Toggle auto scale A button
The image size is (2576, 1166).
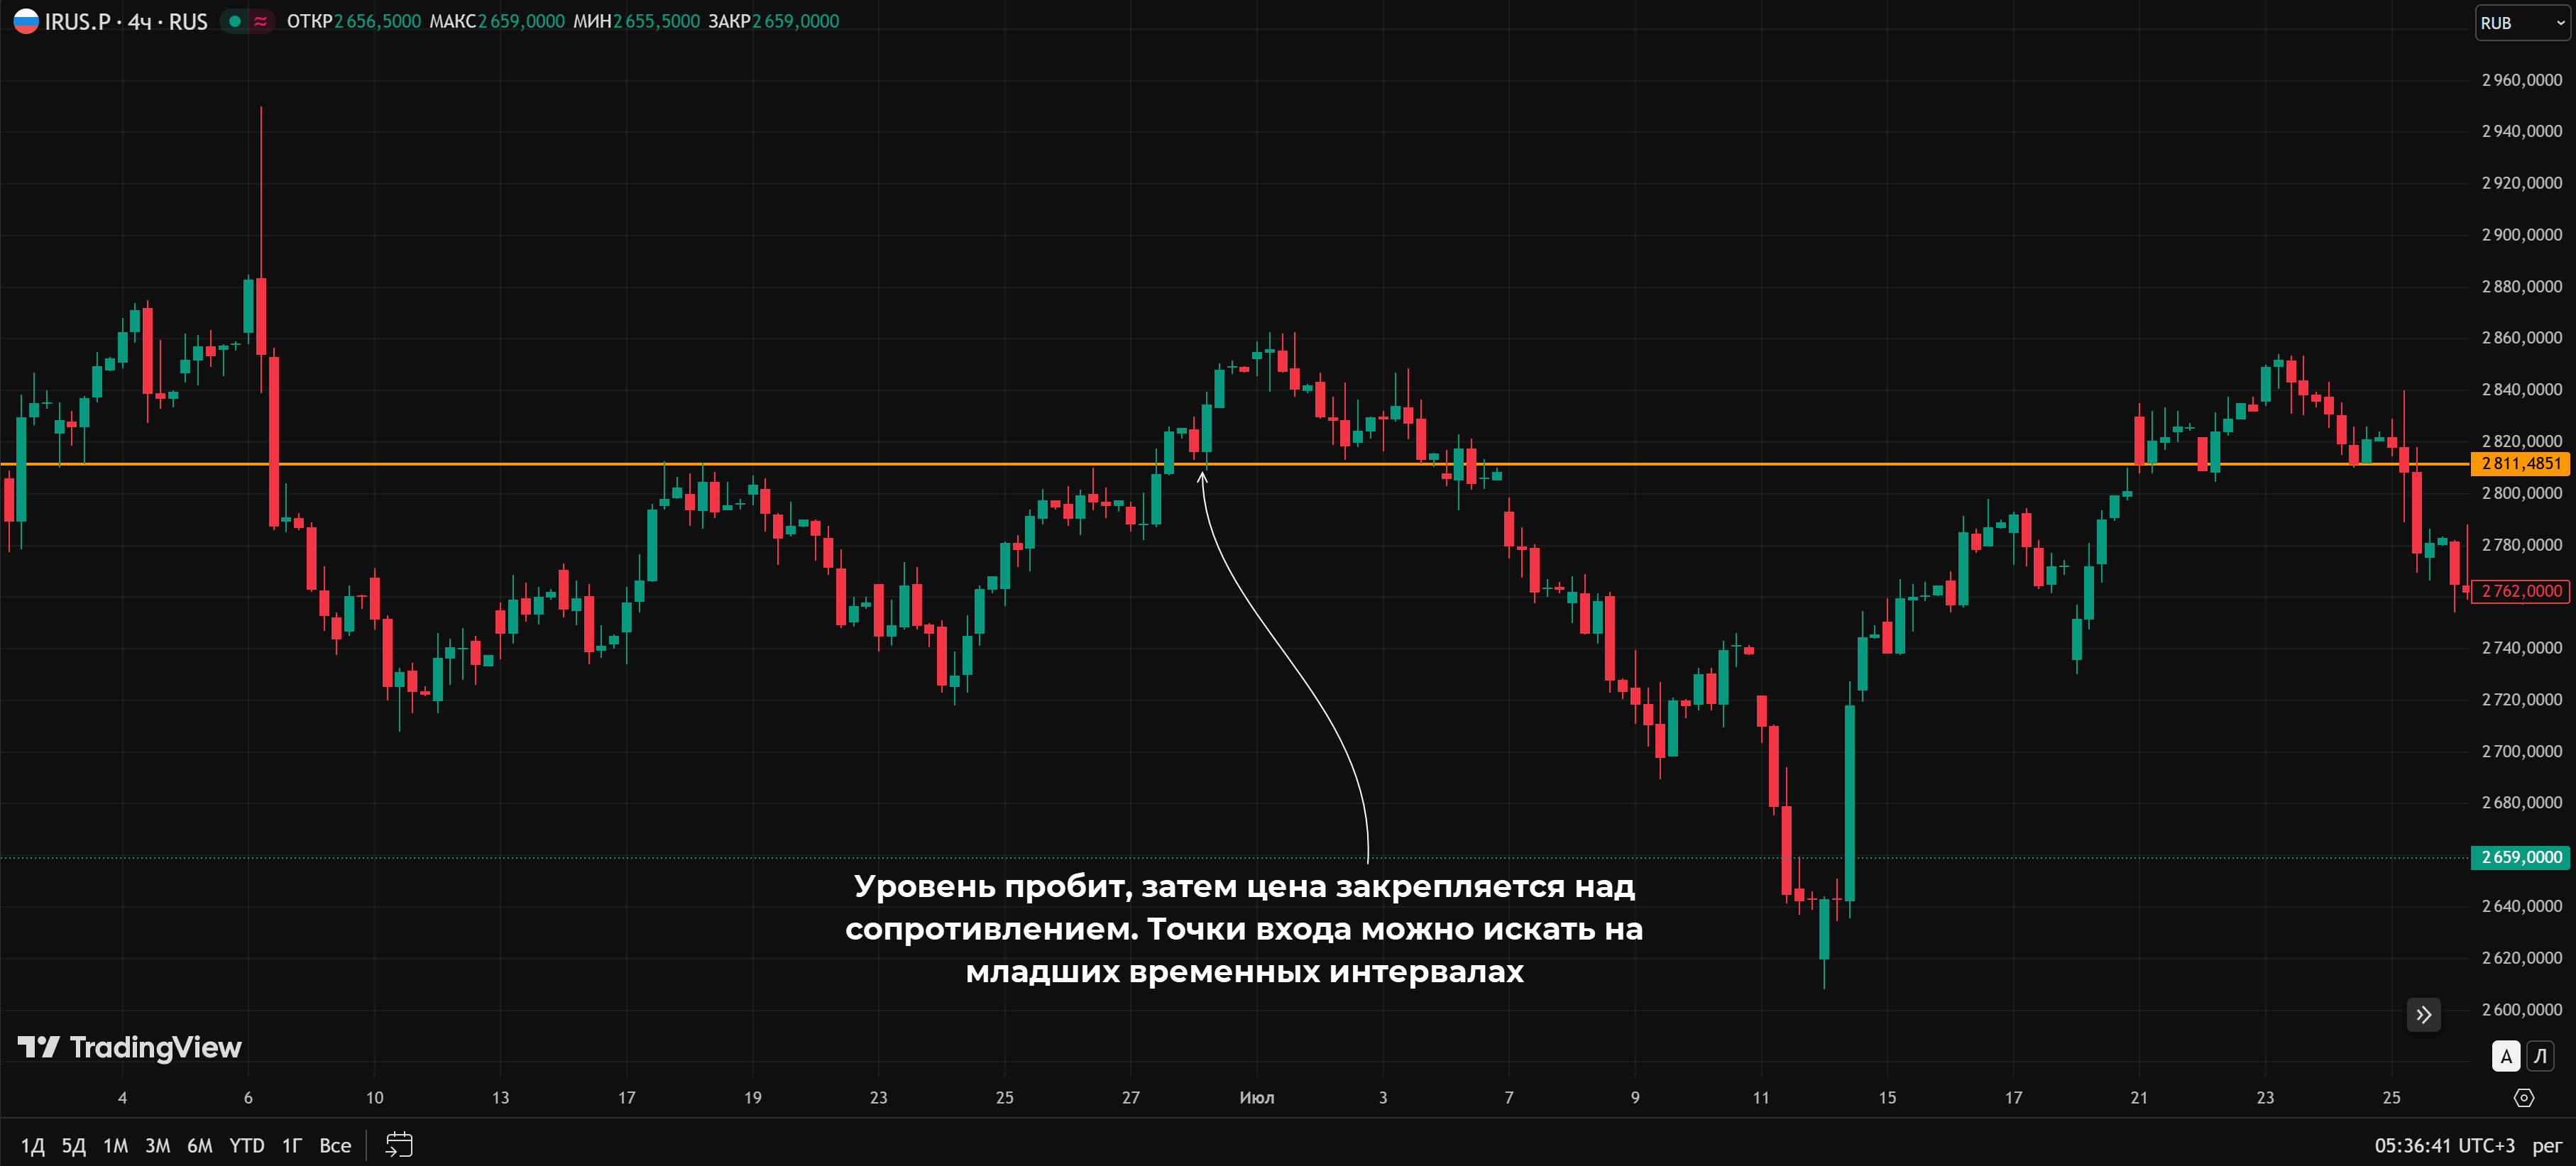tap(2506, 1056)
